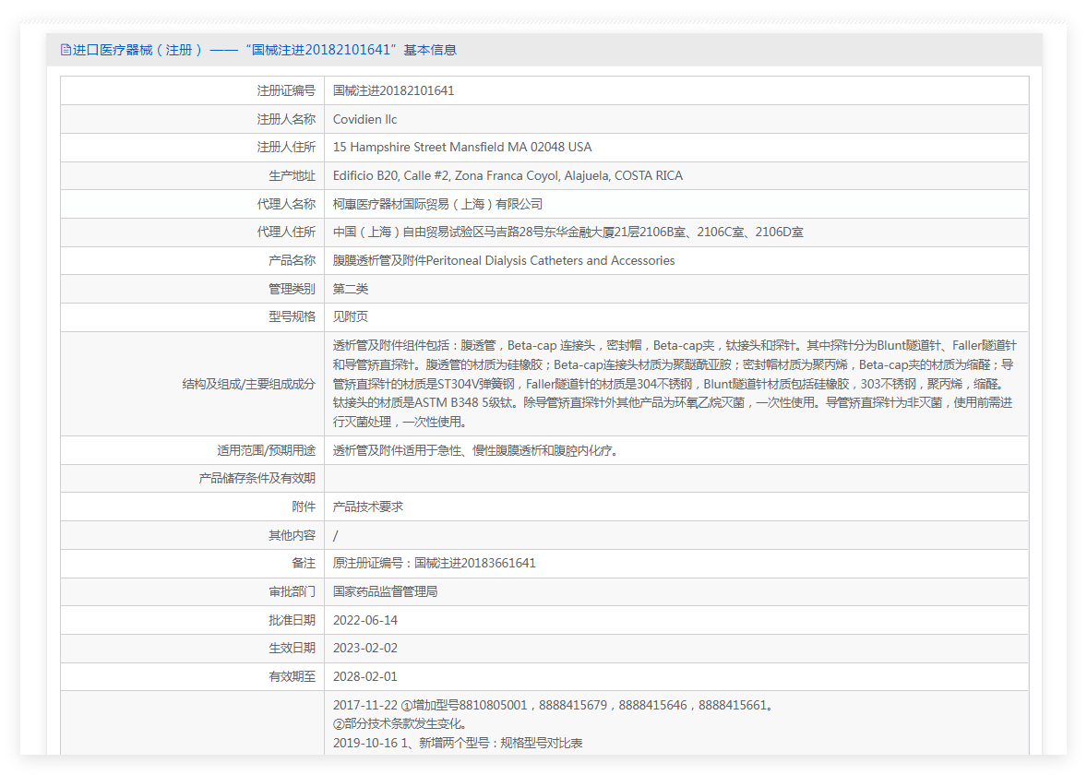The height and width of the screenshot is (775, 1087).
Task: Click the 代理人名称 label cell
Action: pos(193,204)
